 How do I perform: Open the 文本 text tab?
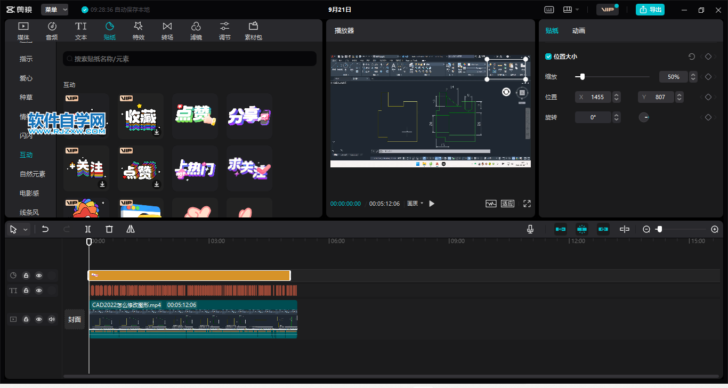81,31
